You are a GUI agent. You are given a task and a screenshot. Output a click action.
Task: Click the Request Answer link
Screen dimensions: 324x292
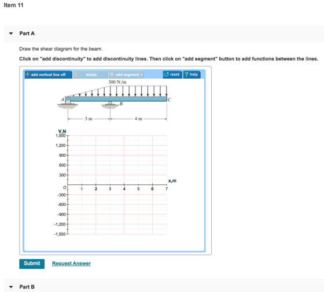[71, 264]
